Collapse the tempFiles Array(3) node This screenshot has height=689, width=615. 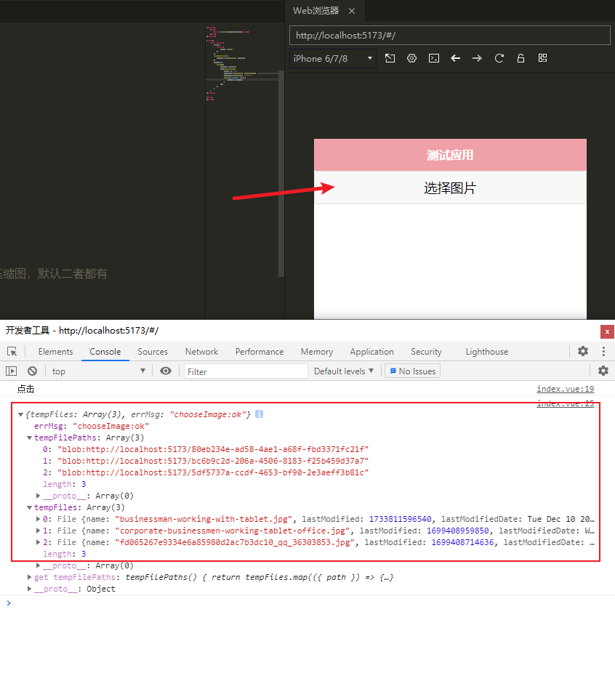click(x=30, y=508)
